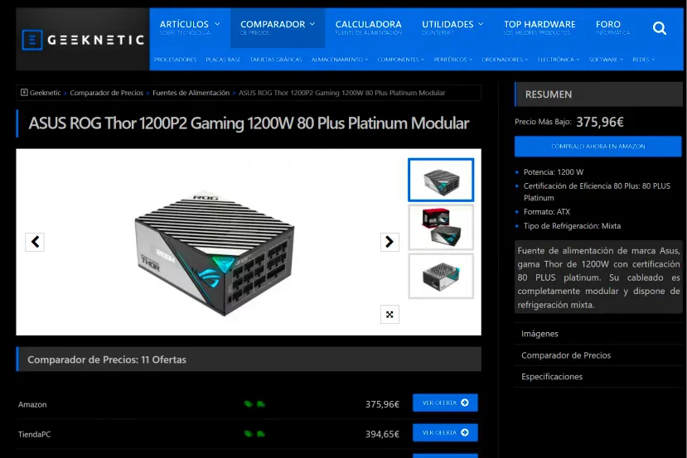Jump to Especificaciones section
Viewport: 687px width, 458px height.
pyautogui.click(x=552, y=377)
